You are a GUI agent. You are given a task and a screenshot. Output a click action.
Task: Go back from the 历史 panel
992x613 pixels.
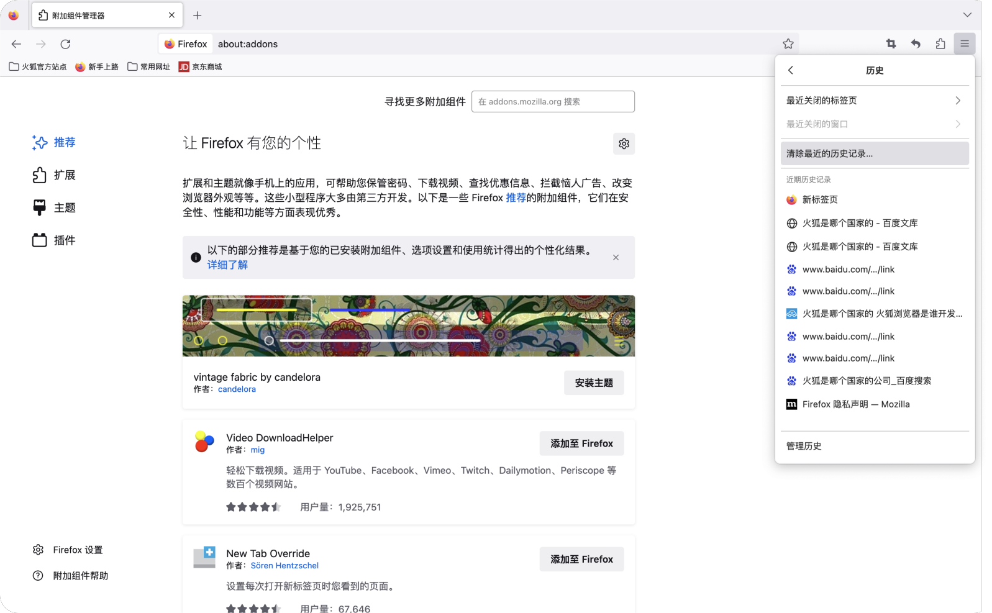[x=791, y=70]
